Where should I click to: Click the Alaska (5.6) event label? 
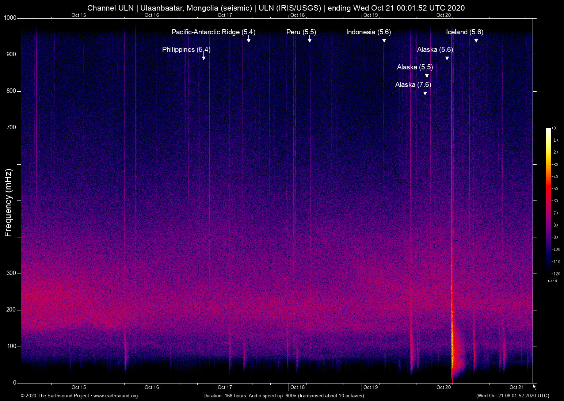(435, 50)
